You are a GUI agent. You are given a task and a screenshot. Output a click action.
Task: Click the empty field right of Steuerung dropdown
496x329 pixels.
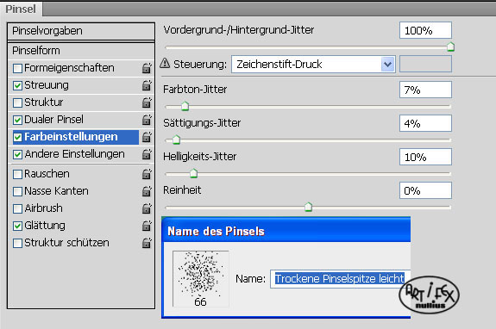click(425, 64)
